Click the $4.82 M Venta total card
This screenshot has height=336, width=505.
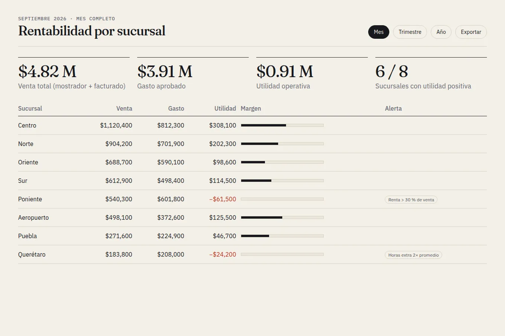pyautogui.click(x=74, y=74)
